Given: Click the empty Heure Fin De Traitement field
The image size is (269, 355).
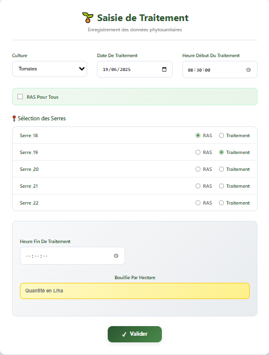Looking at the screenshot, I should 72,256.
